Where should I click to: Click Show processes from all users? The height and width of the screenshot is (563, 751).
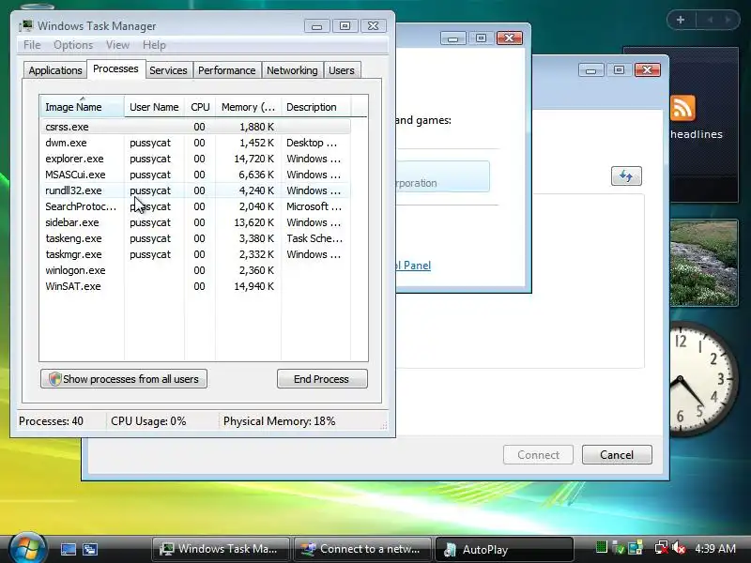coord(124,379)
